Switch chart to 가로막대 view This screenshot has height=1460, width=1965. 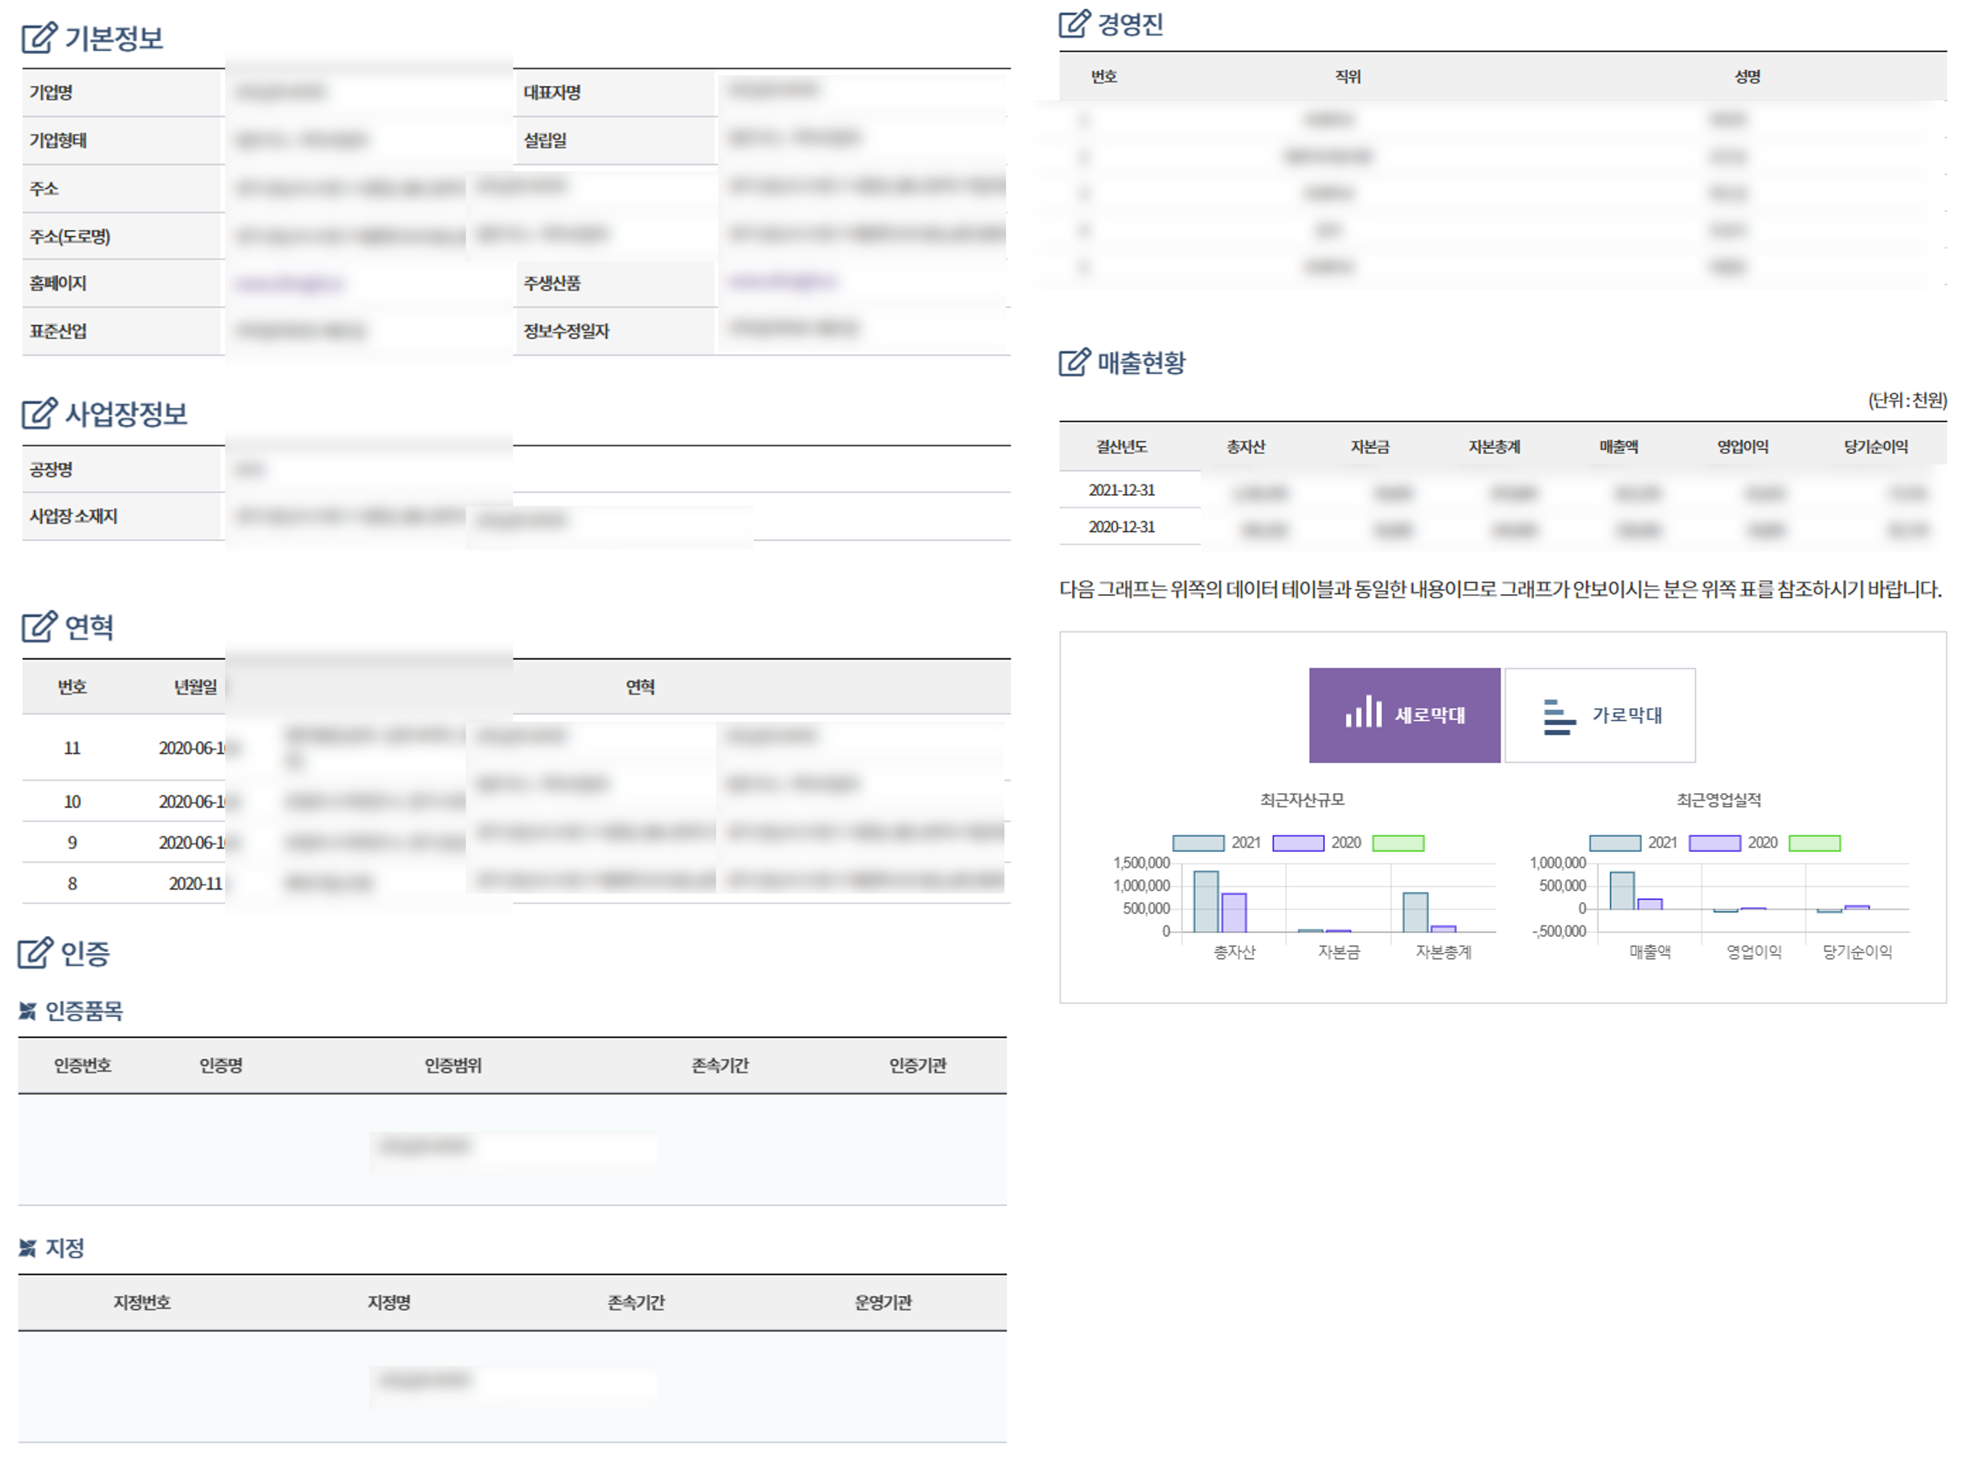1599,714
